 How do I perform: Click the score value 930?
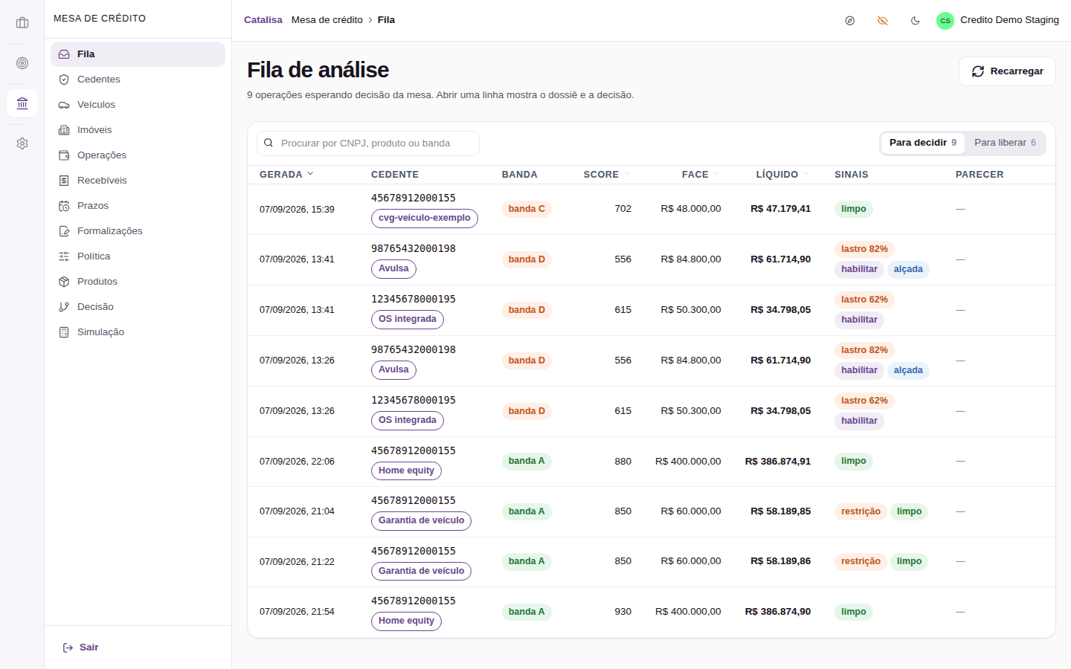(623, 612)
